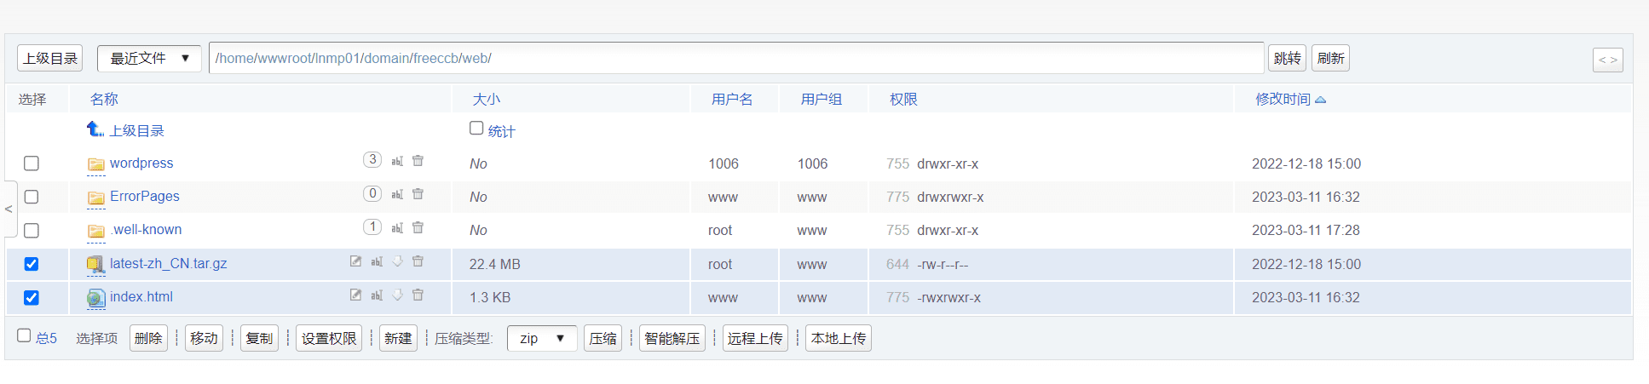Click the 远程上传 remote upload button
1649x384 pixels.
[755, 338]
